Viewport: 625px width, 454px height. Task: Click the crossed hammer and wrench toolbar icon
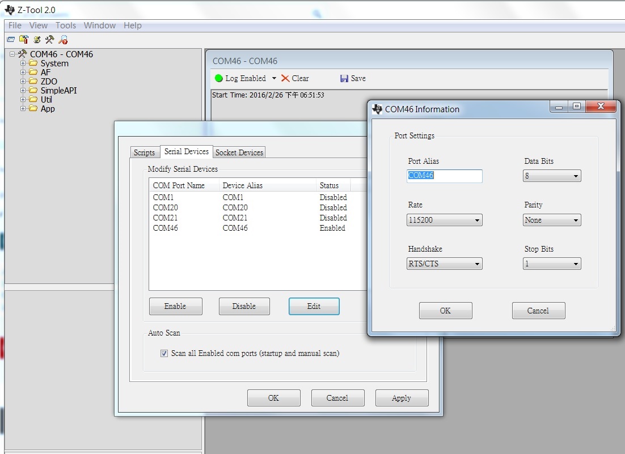[50, 40]
